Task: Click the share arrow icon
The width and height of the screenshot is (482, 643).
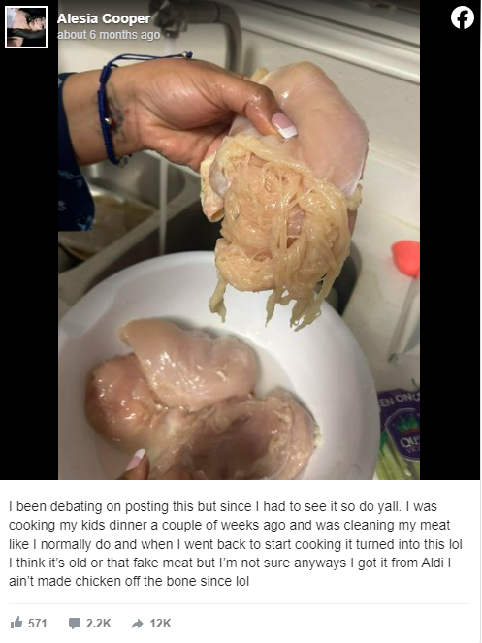Action: pos(137,624)
